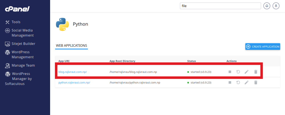Screen dimensions: 285x115
Task: Open the user account menu icon
Action: [276, 6]
